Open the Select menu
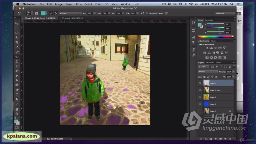256x144 pixels. click(x=88, y=4)
